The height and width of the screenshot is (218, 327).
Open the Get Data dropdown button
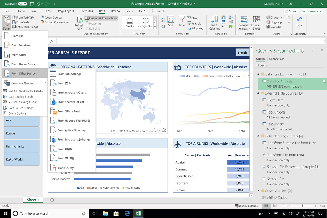(x=7, y=23)
